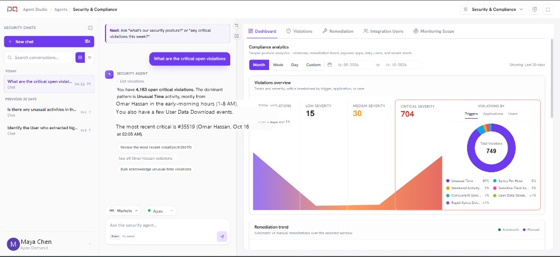Review the most recent violation #35519
The height and width of the screenshot is (257, 560).
pos(156,147)
